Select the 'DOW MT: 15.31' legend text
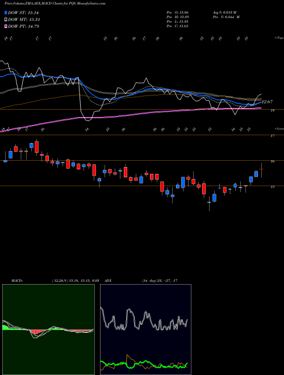 tap(24, 20)
